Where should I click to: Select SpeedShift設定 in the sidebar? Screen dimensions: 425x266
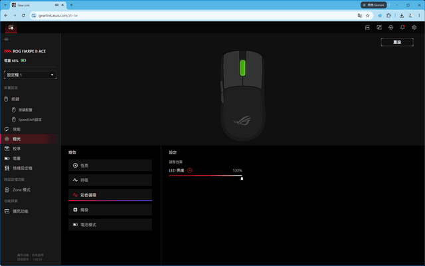click(x=30, y=120)
